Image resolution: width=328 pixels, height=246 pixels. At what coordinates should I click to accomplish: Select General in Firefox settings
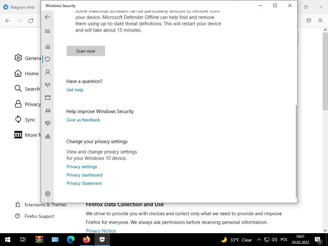(x=28, y=58)
